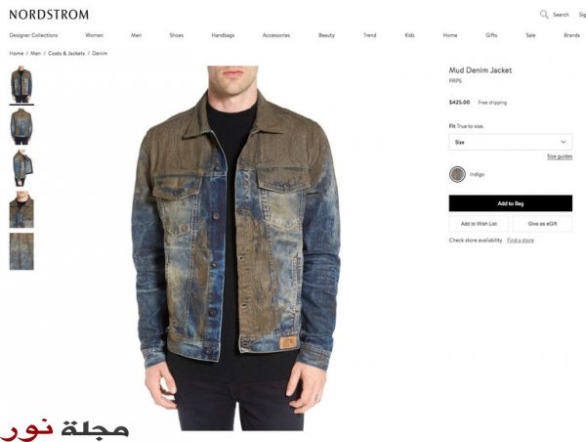The height and width of the screenshot is (442, 586).
Task: Open the Men menu
Action: (x=137, y=35)
